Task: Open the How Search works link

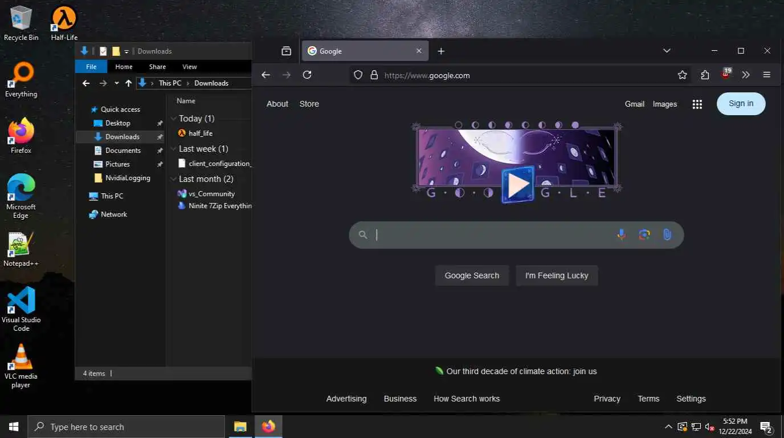Action: [467, 399]
